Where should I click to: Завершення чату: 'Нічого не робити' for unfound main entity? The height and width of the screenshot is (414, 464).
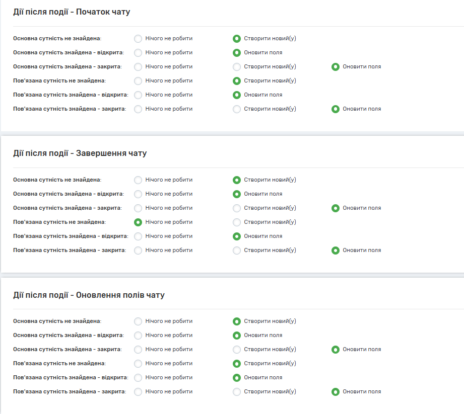point(138,180)
